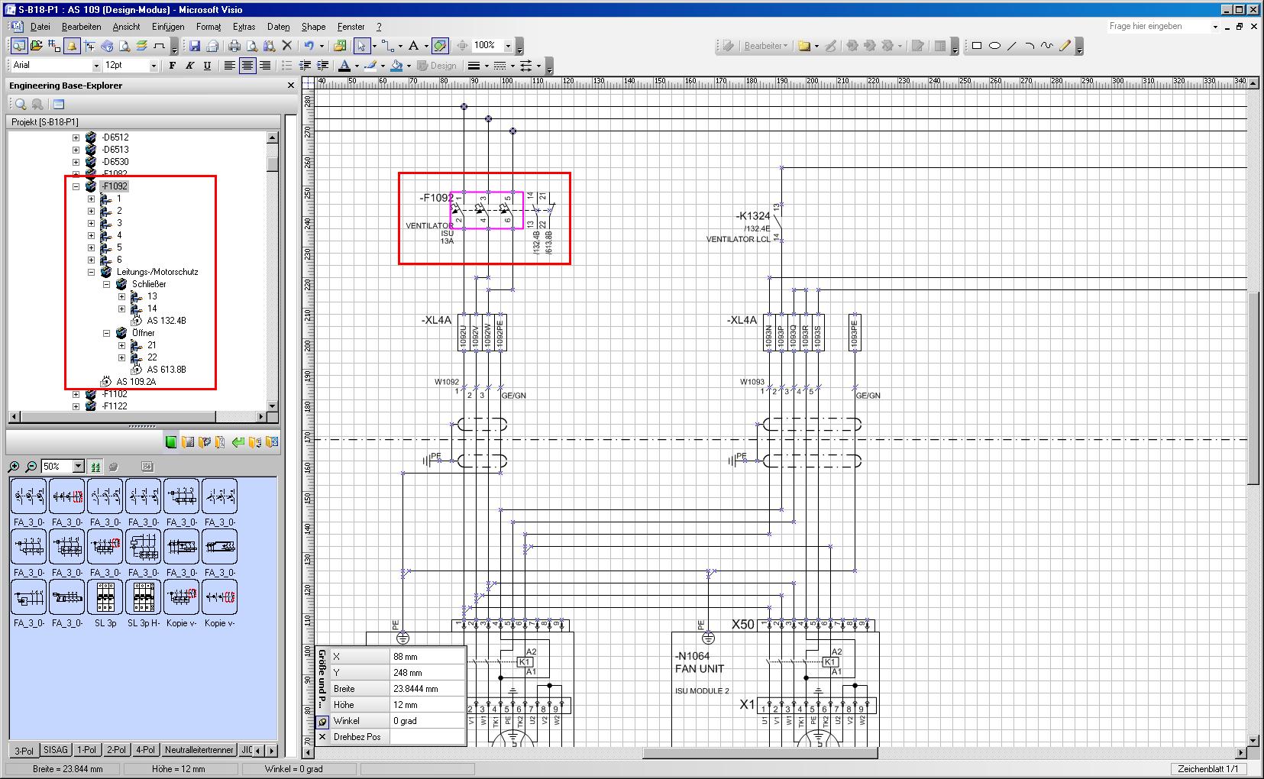Screen dimensions: 1264x779
Task: Toggle the green stencil view button
Action: click(x=95, y=467)
